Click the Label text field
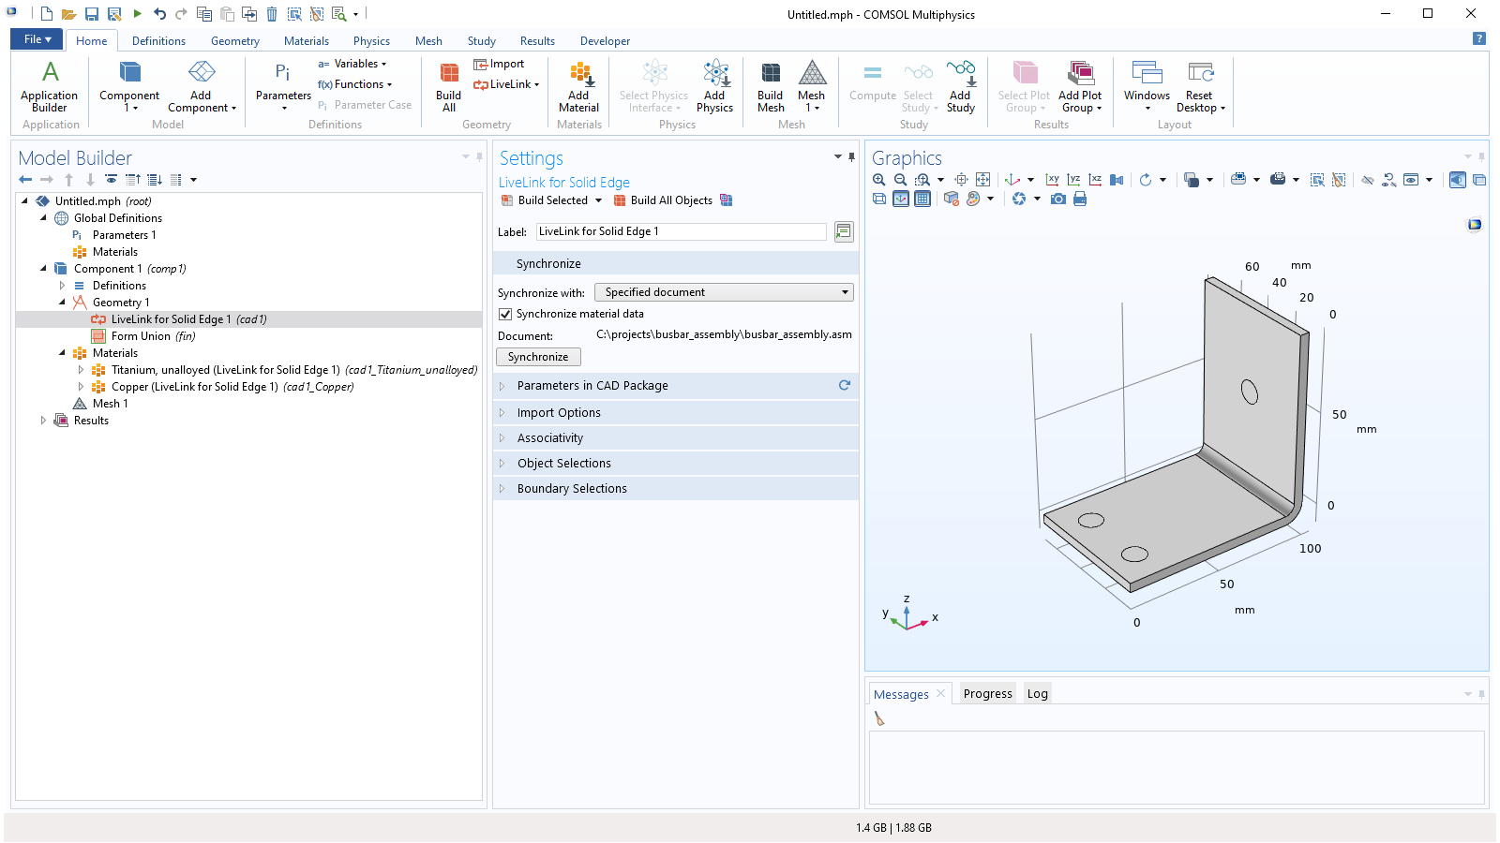1500x843 pixels. point(681,231)
